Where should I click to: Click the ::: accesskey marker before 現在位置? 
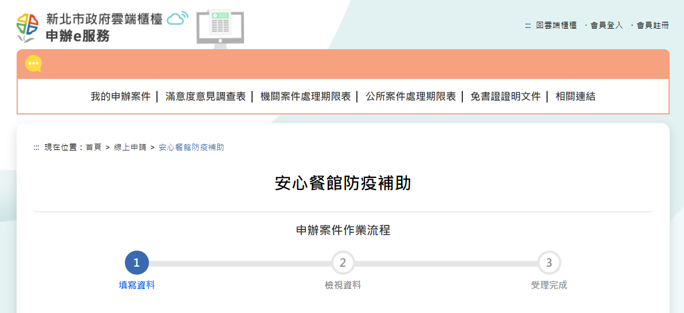[x=37, y=148]
